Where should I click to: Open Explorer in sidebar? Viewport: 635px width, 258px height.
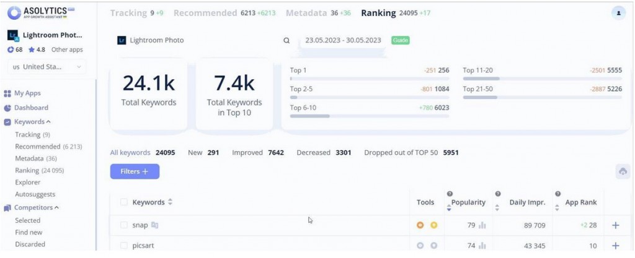[x=27, y=183]
